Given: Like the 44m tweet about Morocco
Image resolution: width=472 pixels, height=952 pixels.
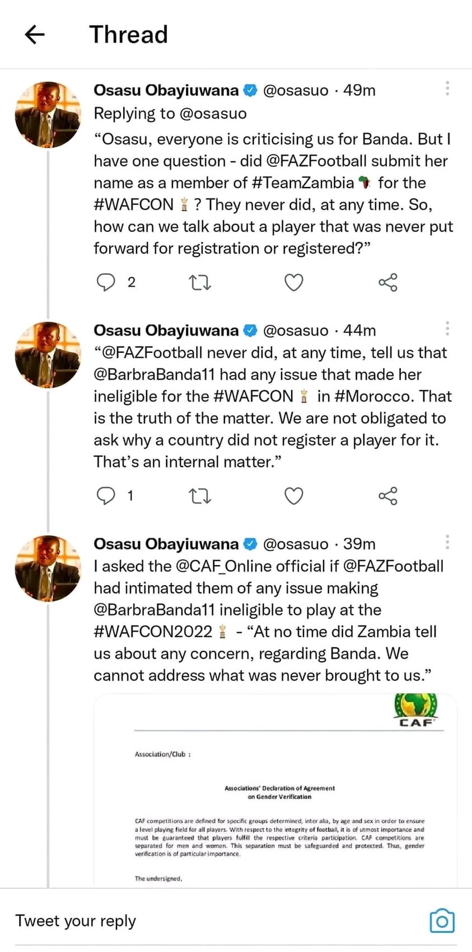Looking at the screenshot, I should (x=294, y=496).
